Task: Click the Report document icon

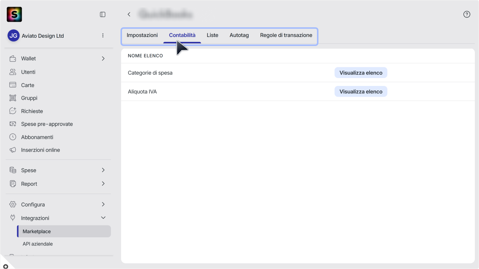Action: 13,184
